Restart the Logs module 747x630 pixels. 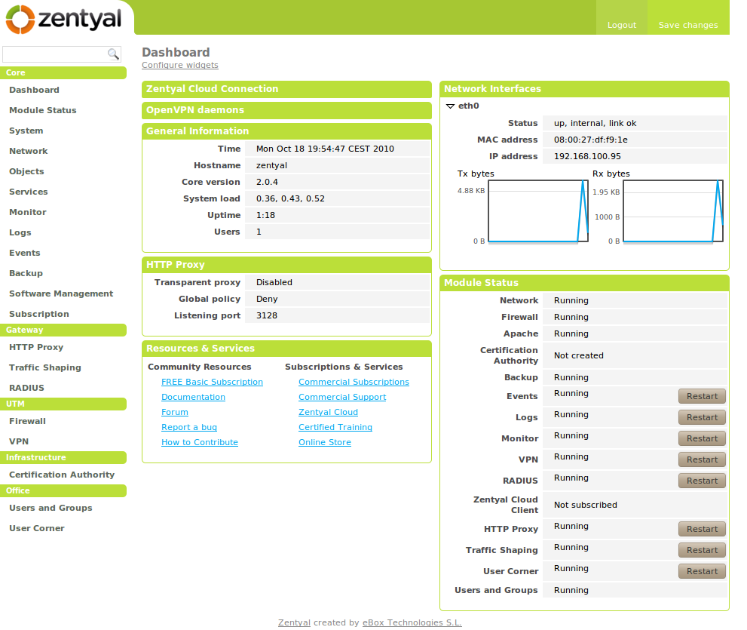pos(702,417)
